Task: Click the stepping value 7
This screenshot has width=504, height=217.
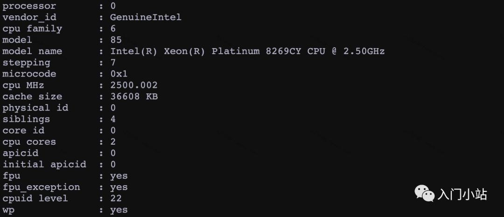Action: pos(113,63)
